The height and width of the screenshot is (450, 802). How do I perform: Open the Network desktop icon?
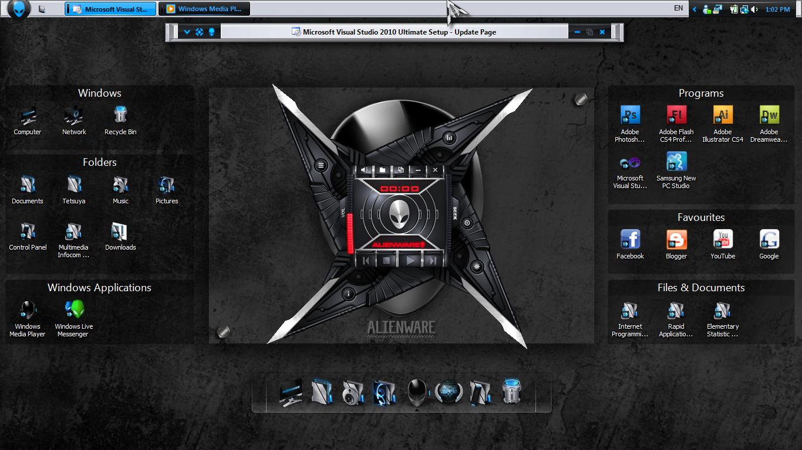[x=74, y=121]
